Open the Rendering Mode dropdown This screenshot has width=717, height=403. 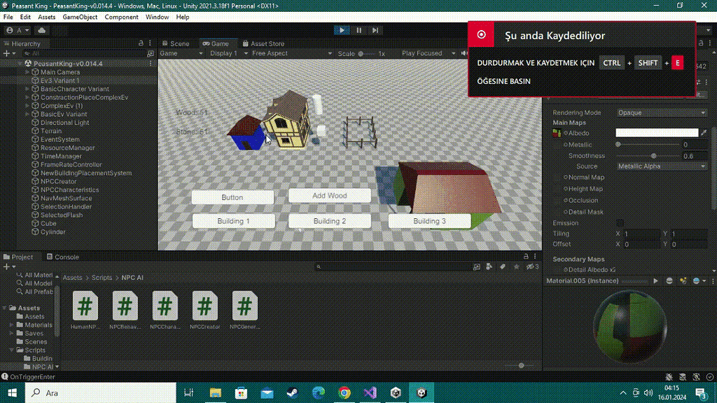pyautogui.click(x=661, y=112)
